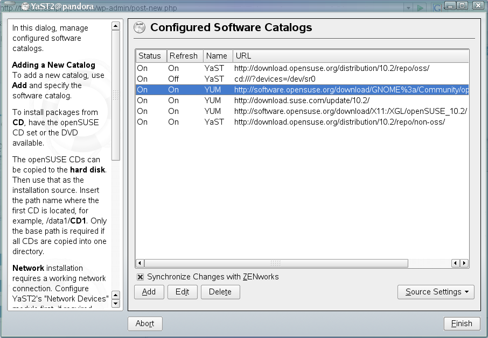Click catalog list left scroll arrow

[140, 263]
